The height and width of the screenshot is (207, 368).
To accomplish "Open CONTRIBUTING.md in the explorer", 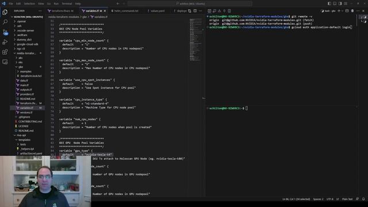I will [x=27, y=121].
